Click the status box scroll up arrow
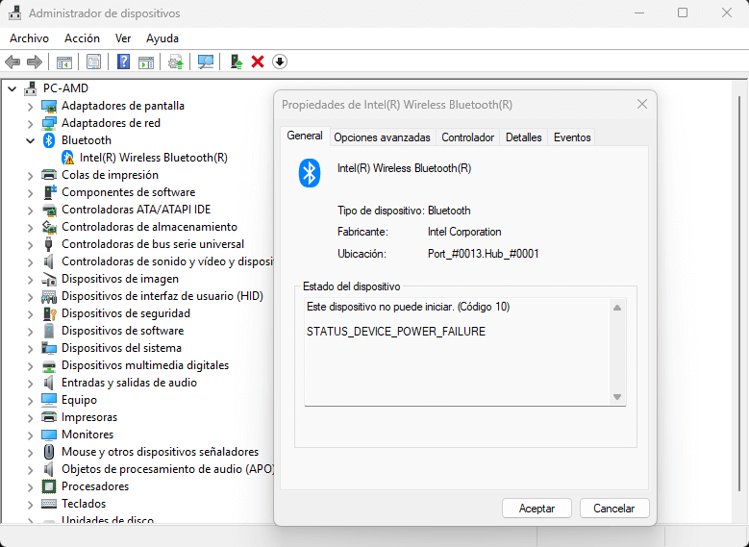 [x=617, y=308]
